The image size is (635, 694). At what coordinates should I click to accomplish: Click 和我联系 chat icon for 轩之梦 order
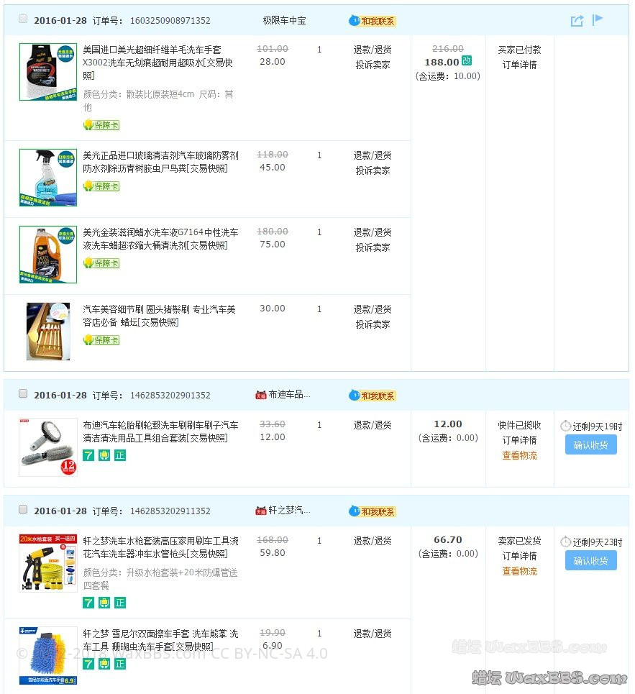(x=373, y=511)
